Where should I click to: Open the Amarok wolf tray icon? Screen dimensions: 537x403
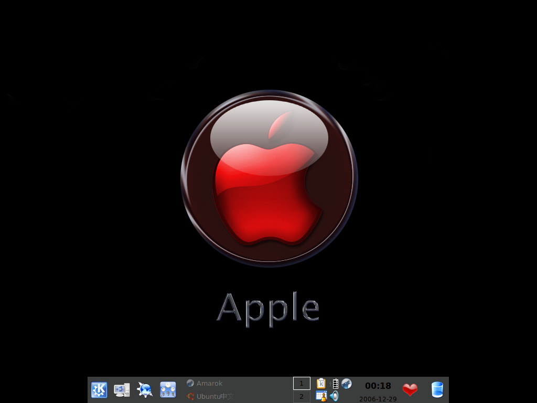tap(347, 384)
